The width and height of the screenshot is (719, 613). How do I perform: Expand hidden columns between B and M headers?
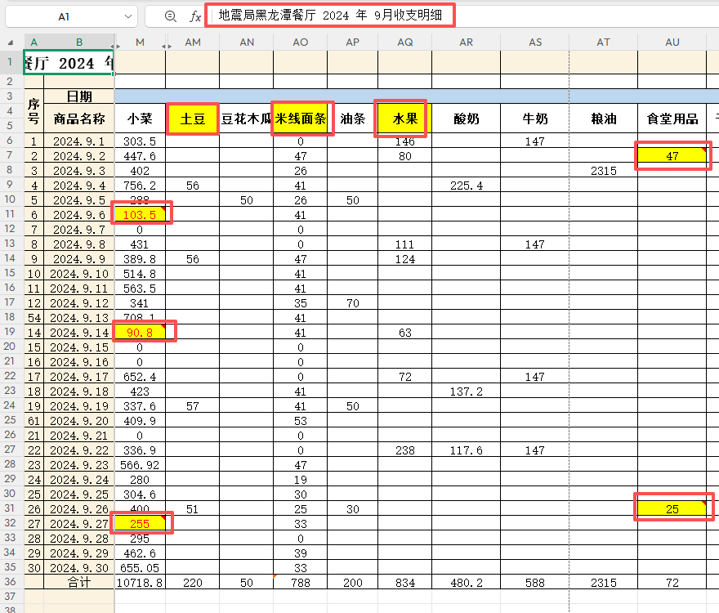[x=115, y=43]
